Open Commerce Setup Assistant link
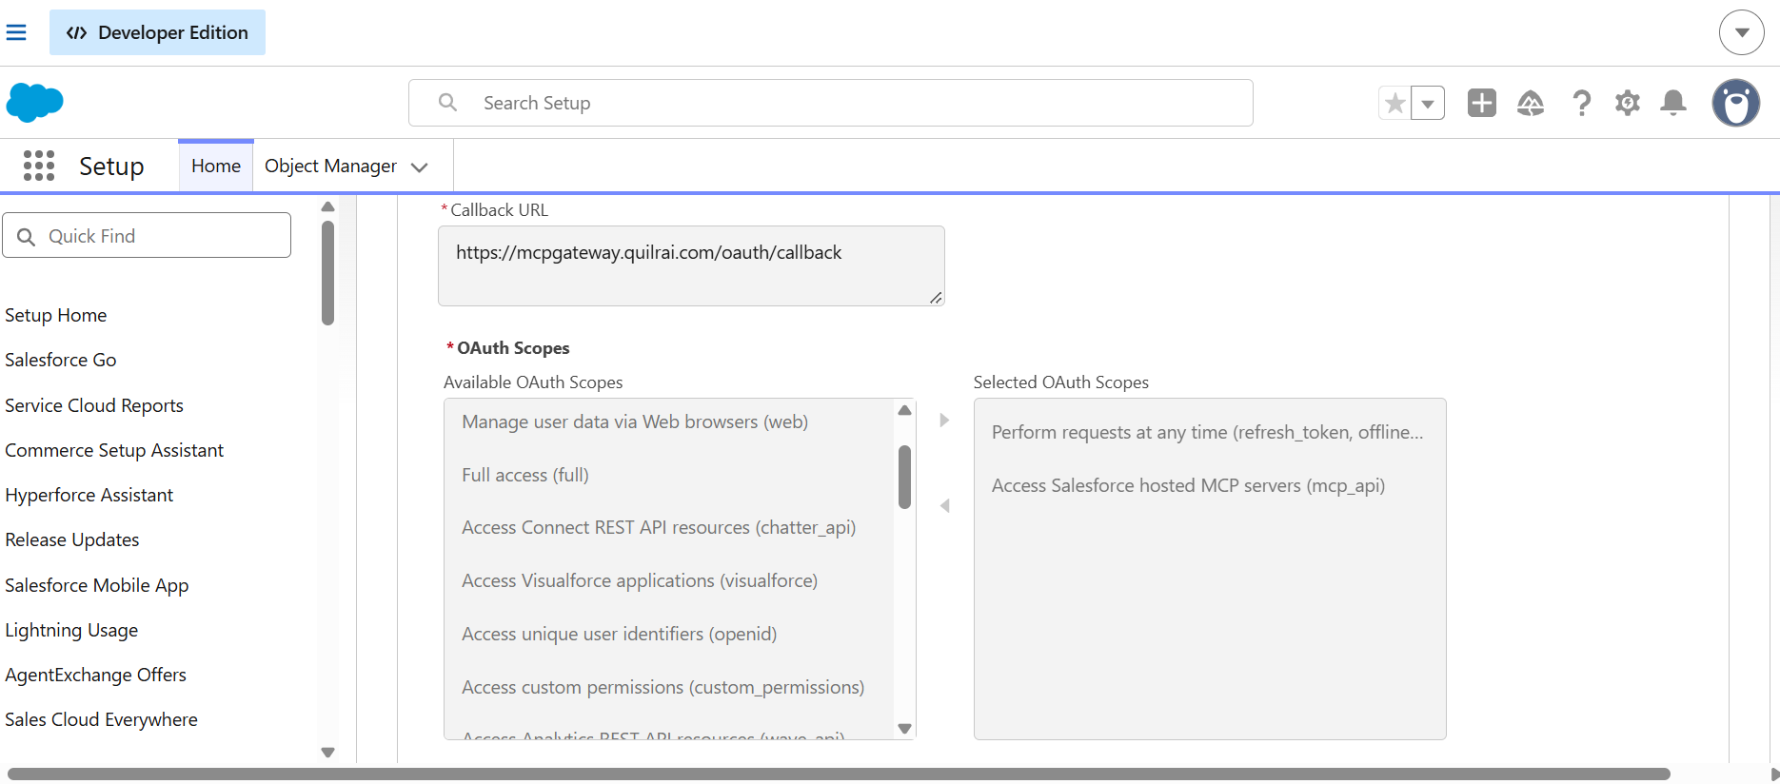 click(114, 450)
